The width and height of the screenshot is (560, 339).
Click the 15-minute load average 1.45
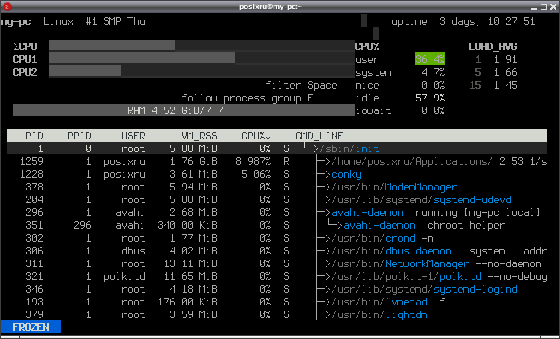[505, 85]
